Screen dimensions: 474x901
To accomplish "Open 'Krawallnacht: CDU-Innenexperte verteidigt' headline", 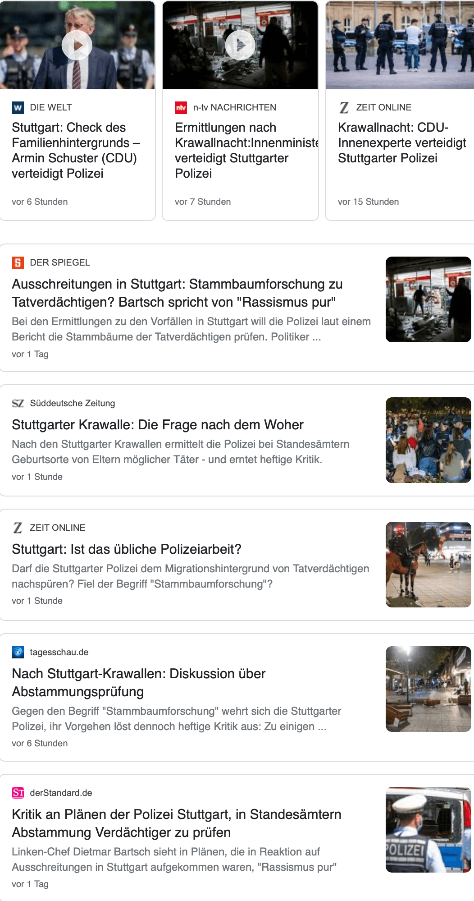I will [x=402, y=143].
